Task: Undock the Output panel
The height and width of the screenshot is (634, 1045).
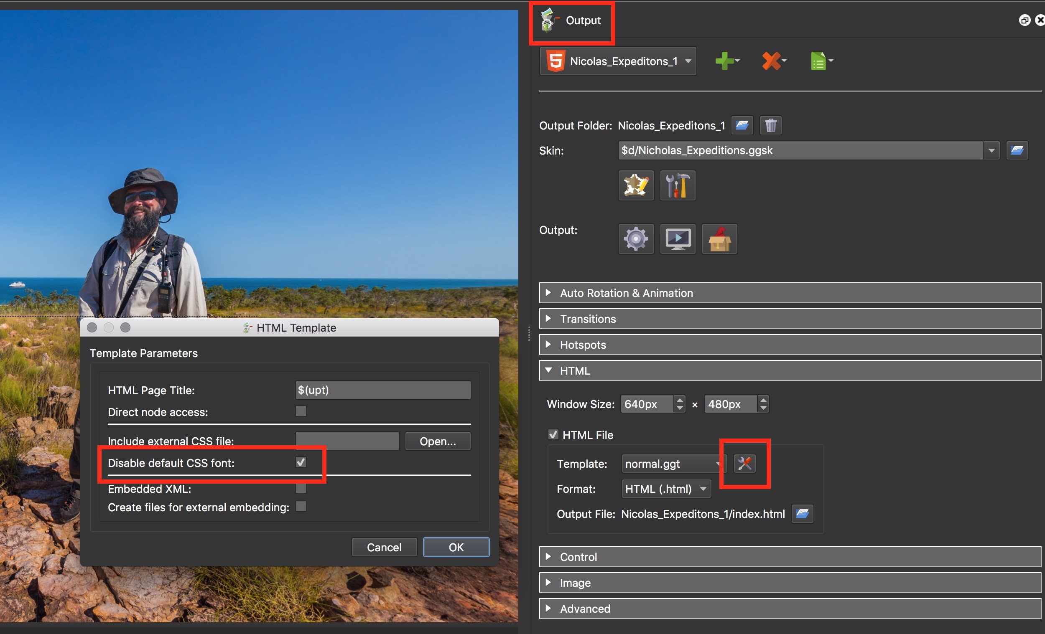Action: pos(1024,20)
